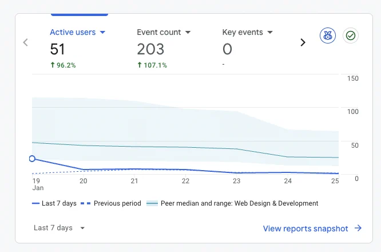
Task: Open the Key events metric dropdown
Action: [x=247, y=32]
